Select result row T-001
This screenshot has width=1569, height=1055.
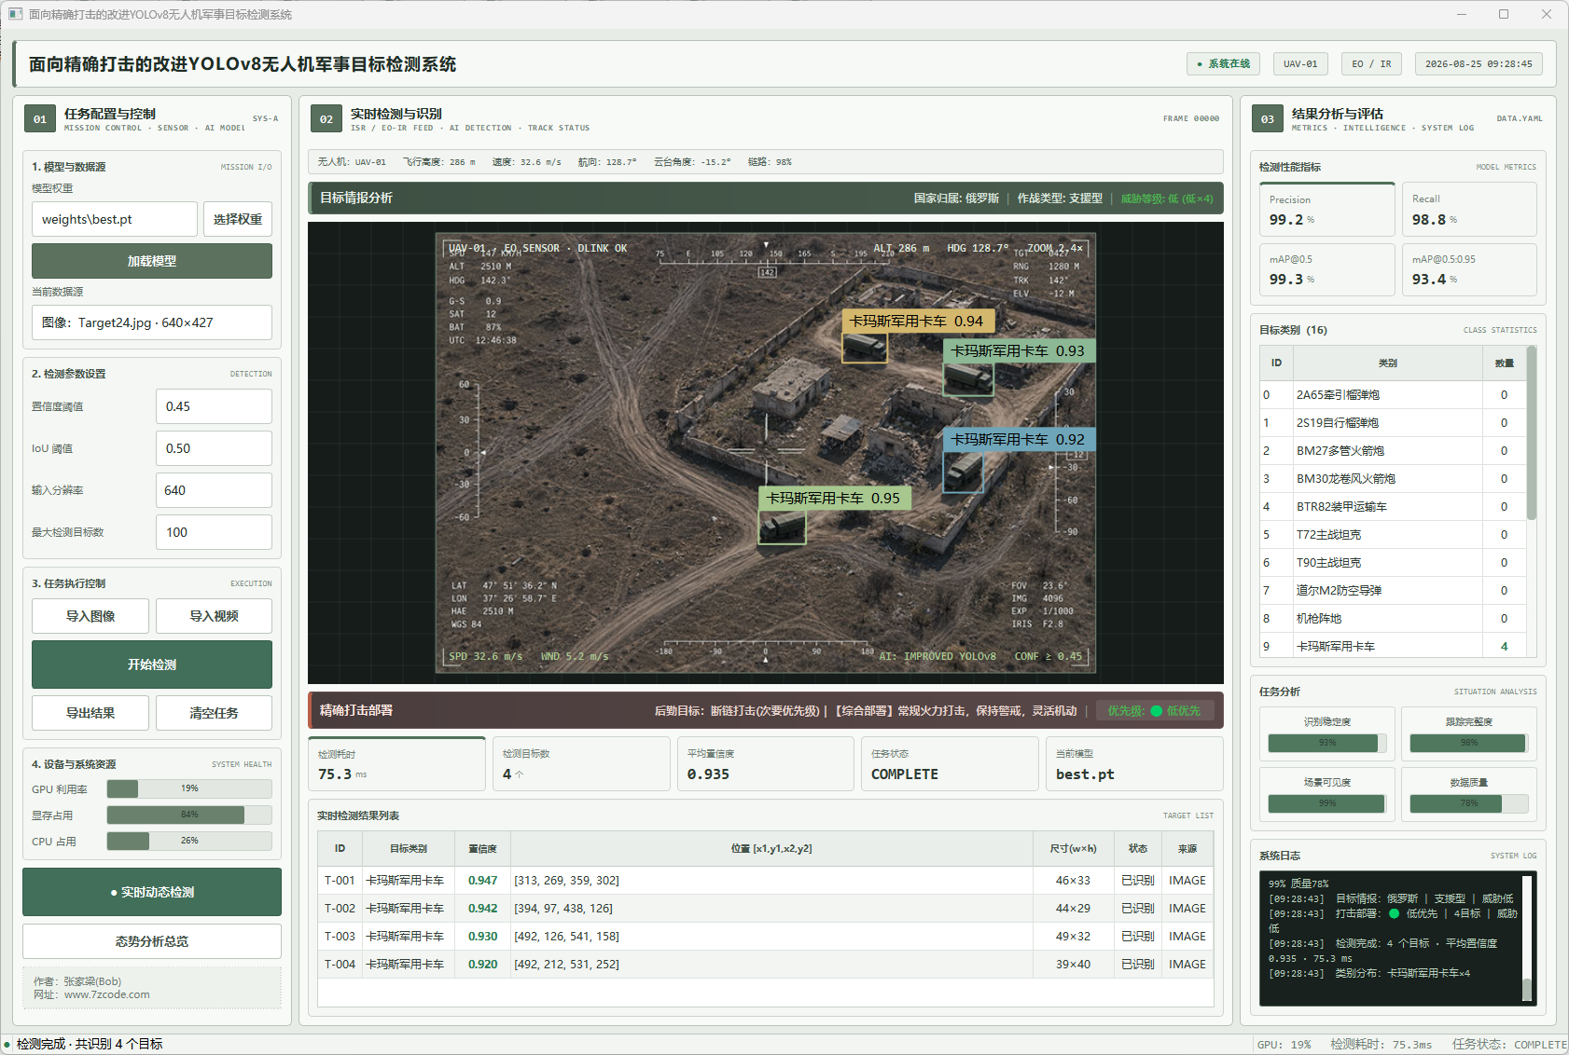click(x=766, y=881)
